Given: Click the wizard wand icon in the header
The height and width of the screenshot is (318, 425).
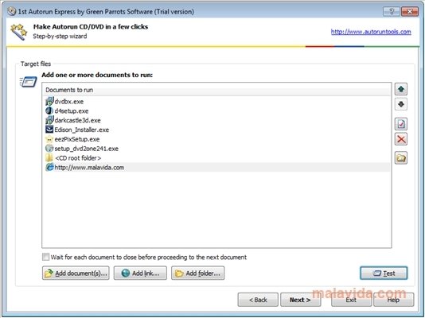Looking at the screenshot, I should click(18, 32).
